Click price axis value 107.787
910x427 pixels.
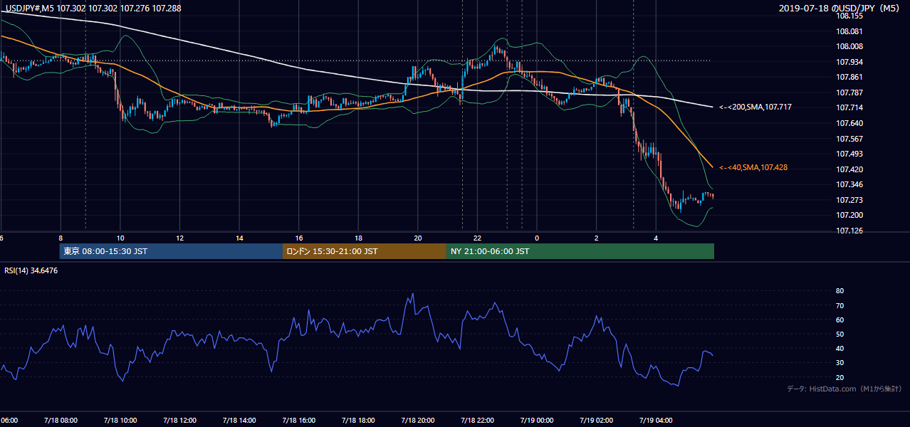click(x=849, y=93)
